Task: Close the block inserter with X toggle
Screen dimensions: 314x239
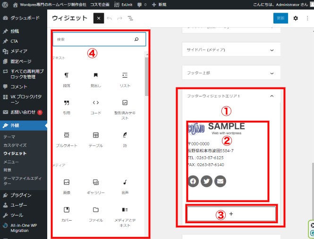Action: (98, 18)
